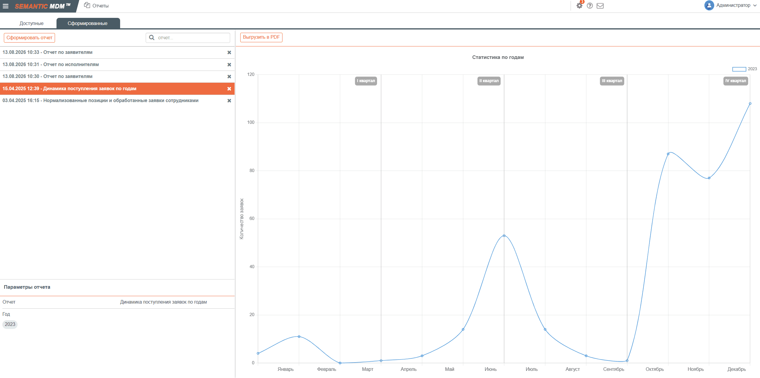
Task: Delete the 10:30 Отчет по заявителям row
Action: pyautogui.click(x=229, y=76)
